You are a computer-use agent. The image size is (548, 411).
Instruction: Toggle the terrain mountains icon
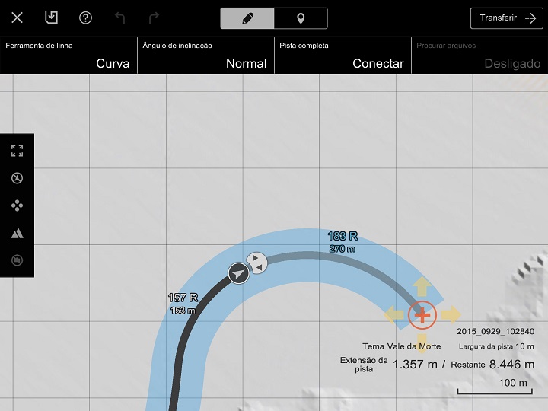tap(17, 233)
